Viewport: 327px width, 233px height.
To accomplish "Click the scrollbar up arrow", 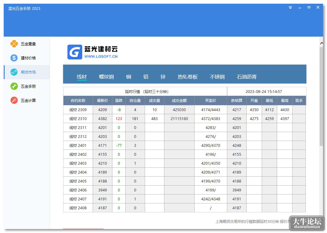I will click(x=321, y=43).
